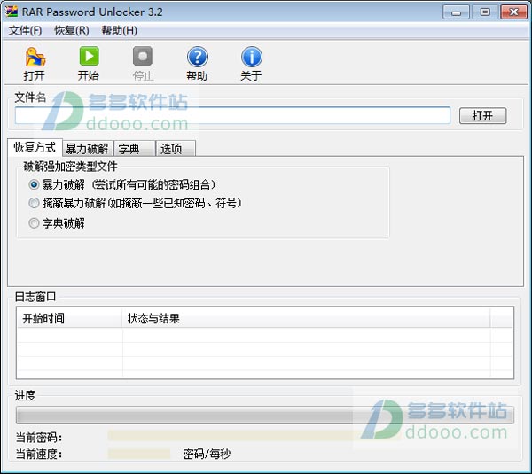
Task: Open the 恢复(R) menu
Action: [x=72, y=30]
